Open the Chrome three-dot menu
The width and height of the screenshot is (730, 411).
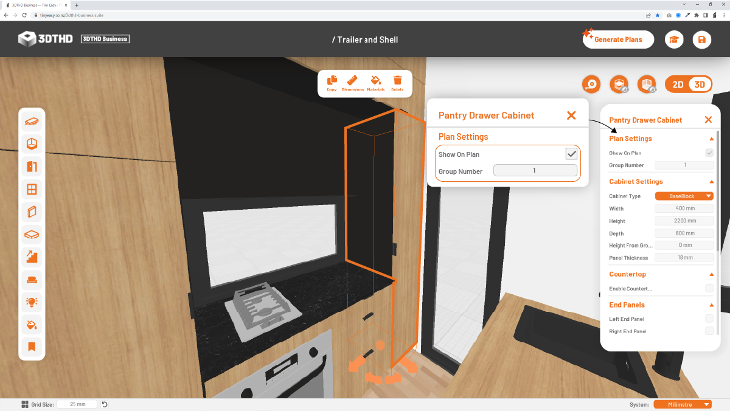tap(724, 15)
